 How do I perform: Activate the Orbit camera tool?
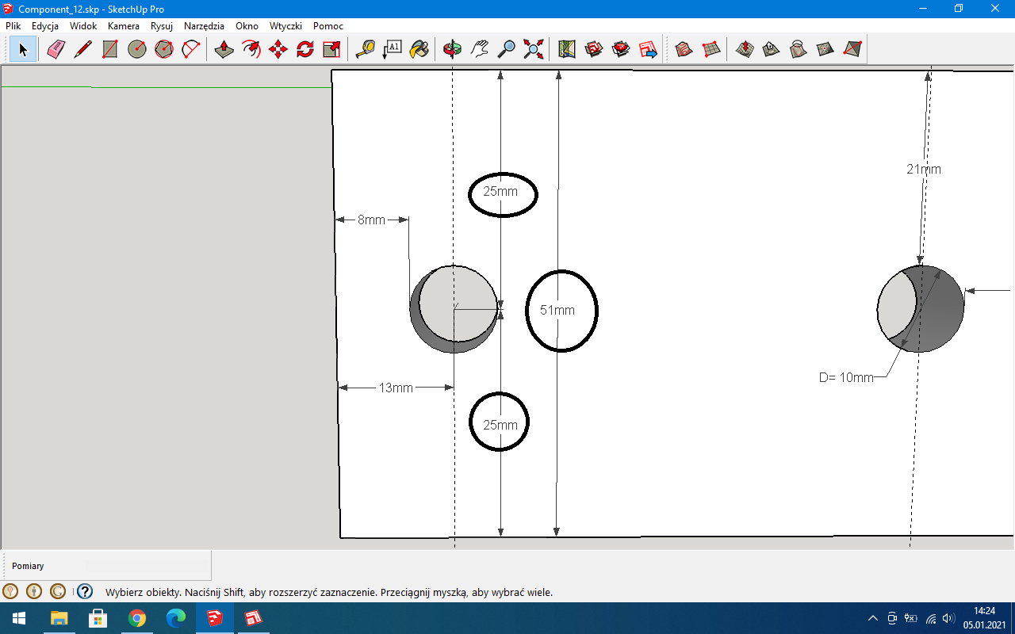click(452, 50)
